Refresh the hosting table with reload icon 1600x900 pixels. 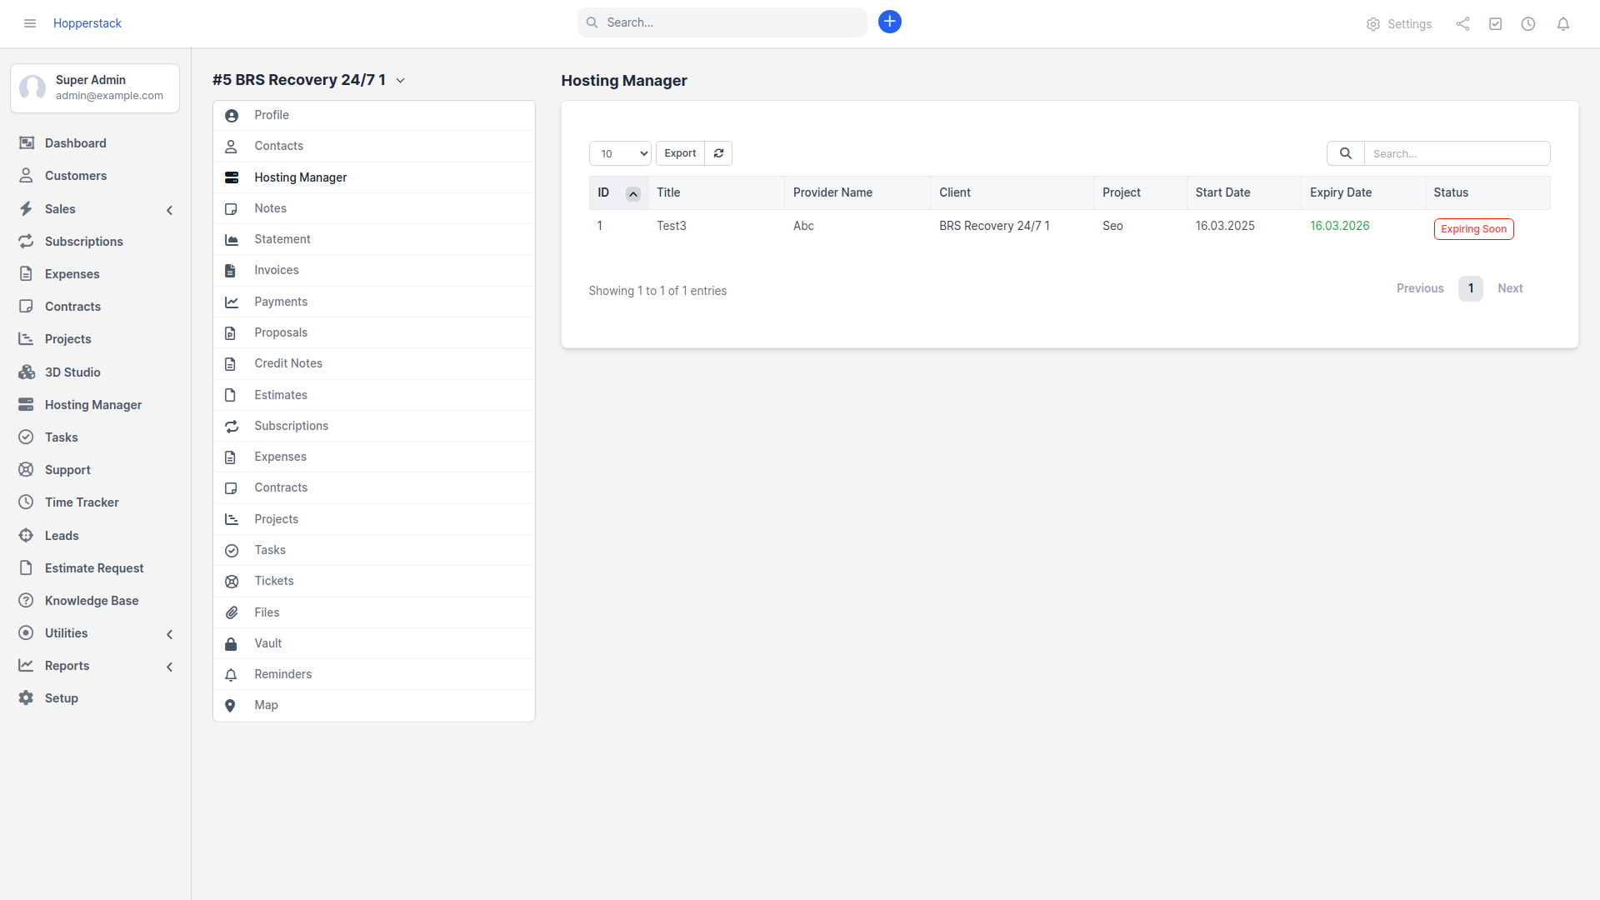(x=718, y=153)
